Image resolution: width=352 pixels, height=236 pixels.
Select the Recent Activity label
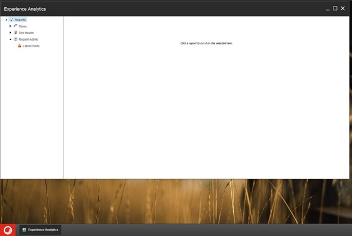click(x=28, y=40)
